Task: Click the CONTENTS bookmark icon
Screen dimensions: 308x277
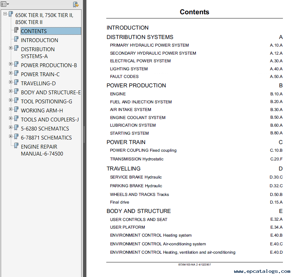Action: [16, 30]
